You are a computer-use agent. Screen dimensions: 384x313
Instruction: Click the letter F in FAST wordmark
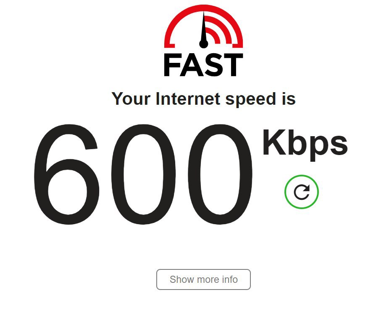(x=172, y=65)
